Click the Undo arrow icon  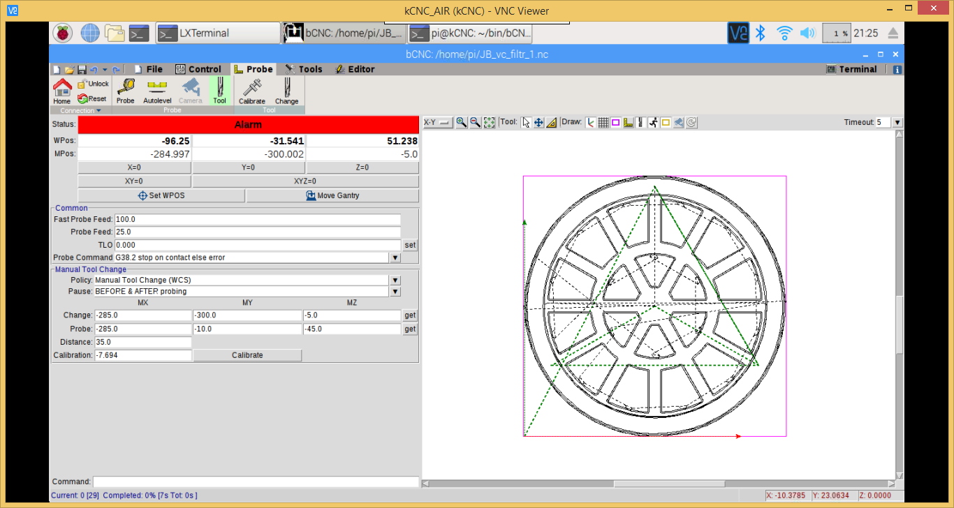(x=94, y=70)
